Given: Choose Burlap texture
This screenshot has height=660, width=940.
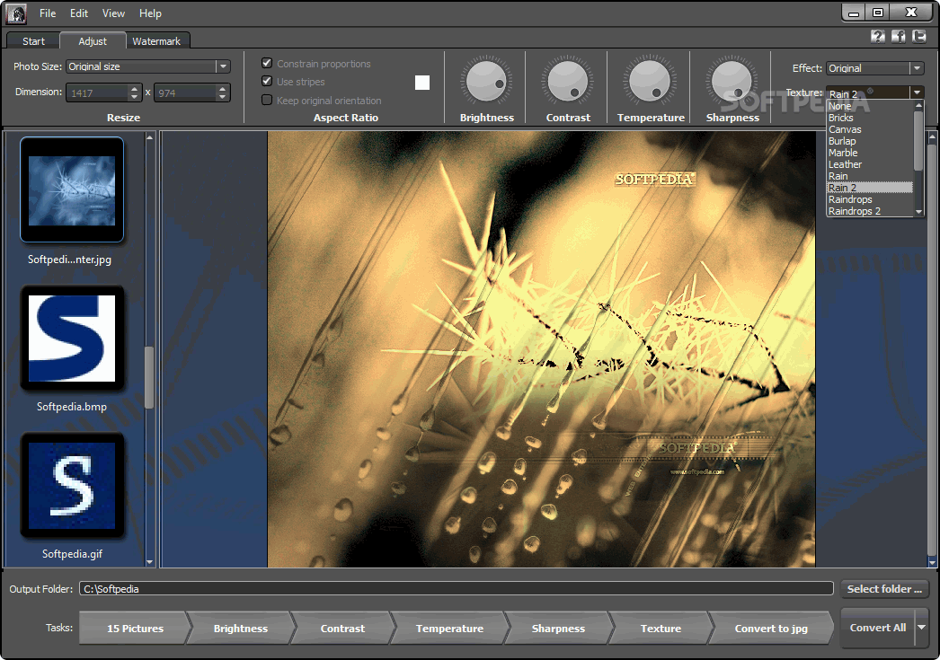Looking at the screenshot, I should 870,141.
